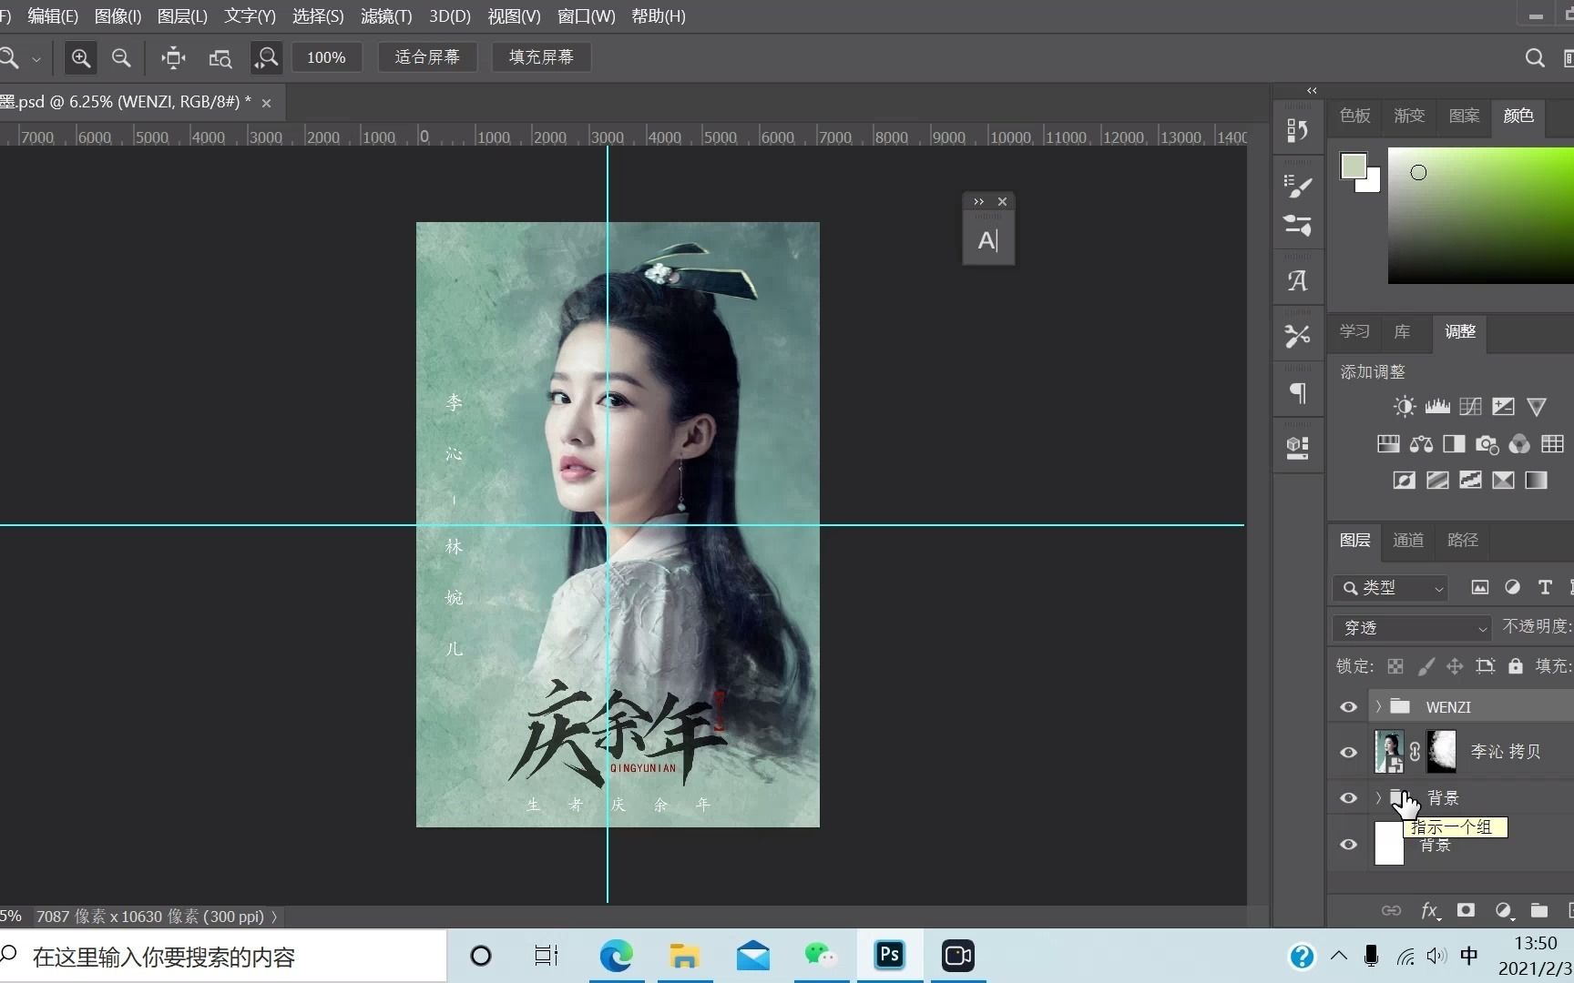Filter layers by adjustment layers icon
1574x983 pixels.
coord(1513,588)
